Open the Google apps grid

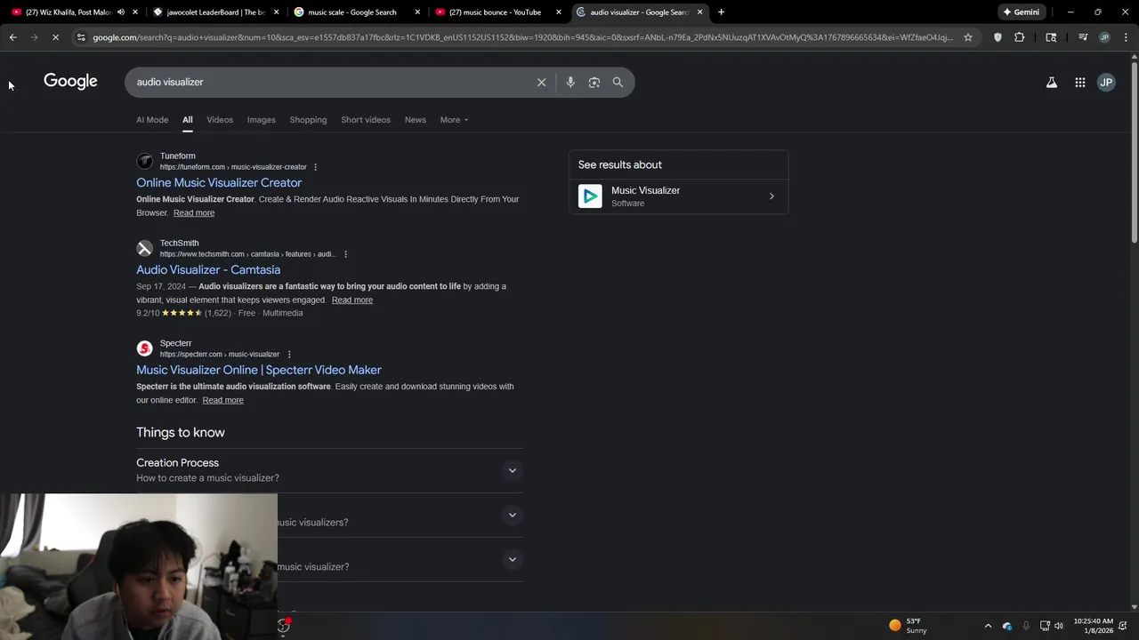click(1080, 82)
